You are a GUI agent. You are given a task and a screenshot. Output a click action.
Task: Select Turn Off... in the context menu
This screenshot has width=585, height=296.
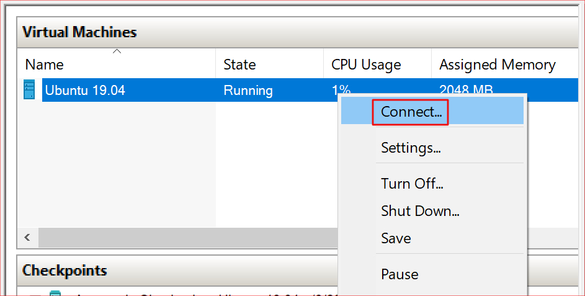412,184
